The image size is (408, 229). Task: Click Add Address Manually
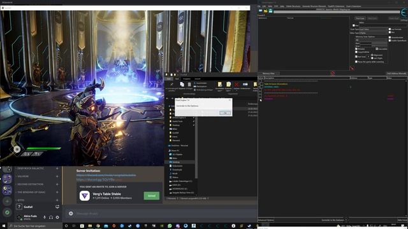[397, 74]
